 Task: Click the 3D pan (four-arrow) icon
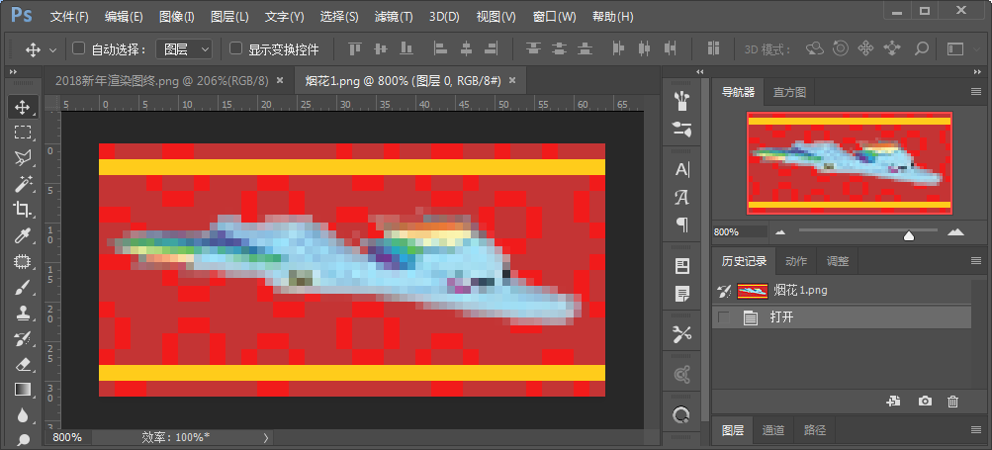click(x=865, y=48)
